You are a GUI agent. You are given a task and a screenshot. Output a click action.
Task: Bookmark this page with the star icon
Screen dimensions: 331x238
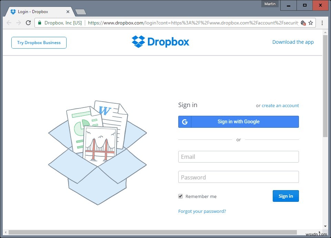click(x=311, y=23)
